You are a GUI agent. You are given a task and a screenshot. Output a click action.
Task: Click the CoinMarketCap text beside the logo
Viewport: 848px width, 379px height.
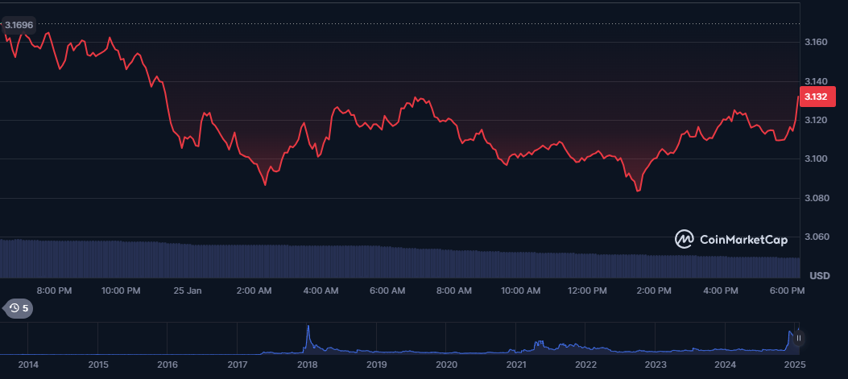733,239
